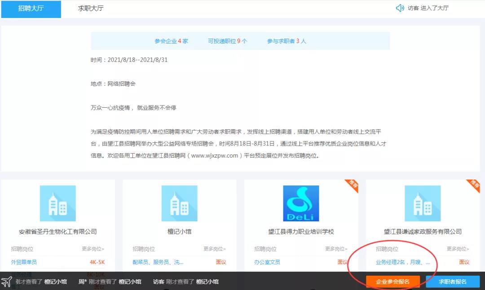The width and height of the screenshot is (485, 290).
Task: Select the www.wjxzpw.com website address text
Action: pos(215,155)
